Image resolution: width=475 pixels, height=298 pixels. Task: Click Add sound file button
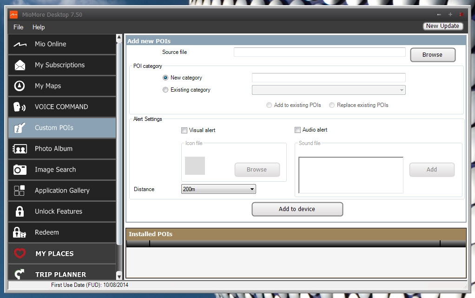(x=432, y=170)
